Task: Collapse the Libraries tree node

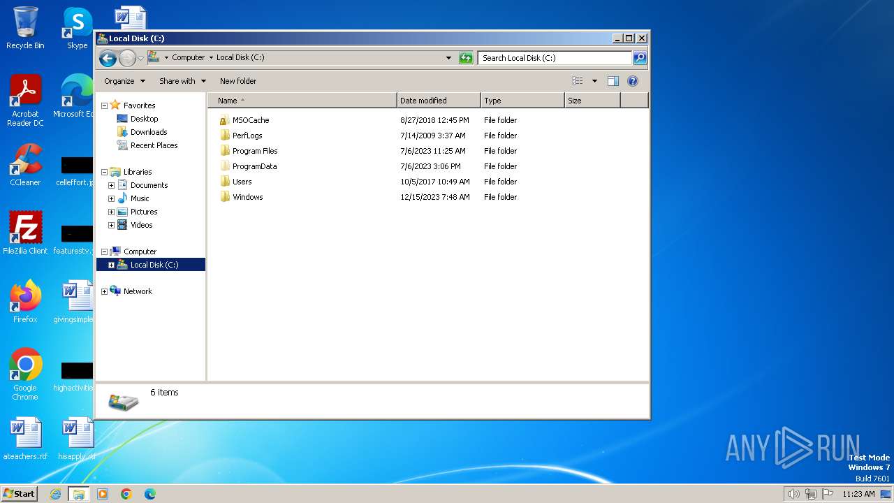Action: 104,172
